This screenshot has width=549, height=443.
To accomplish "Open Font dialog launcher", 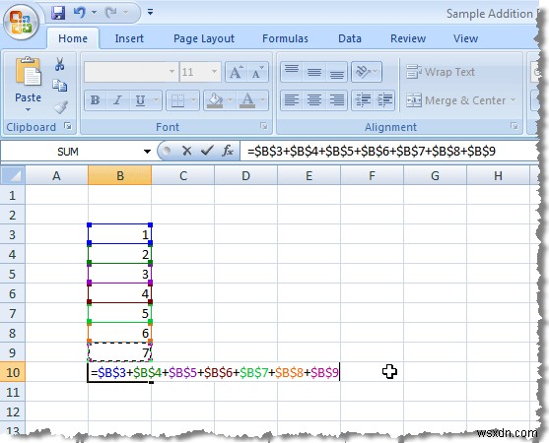I will tap(264, 126).
